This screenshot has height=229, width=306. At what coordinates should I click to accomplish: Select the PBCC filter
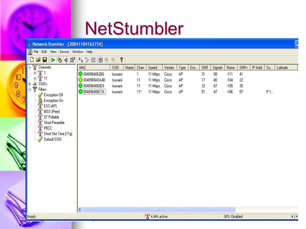[48, 128]
